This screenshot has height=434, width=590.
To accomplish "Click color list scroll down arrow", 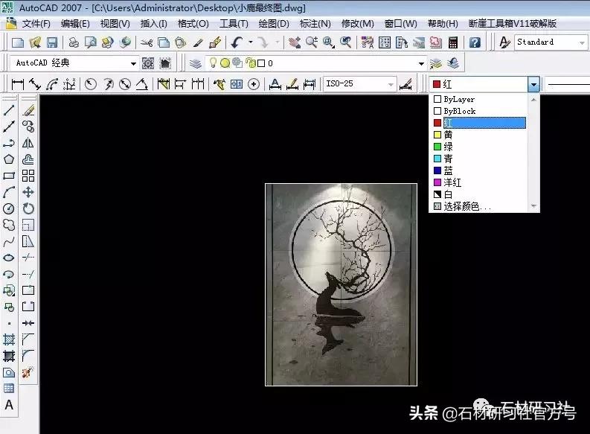I will [533, 206].
